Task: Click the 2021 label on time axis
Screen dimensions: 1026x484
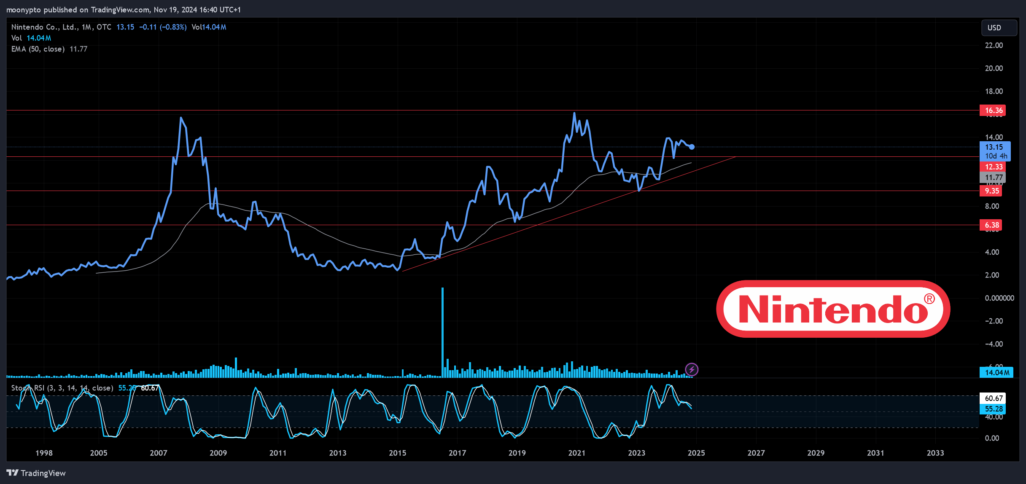Action: (576, 453)
